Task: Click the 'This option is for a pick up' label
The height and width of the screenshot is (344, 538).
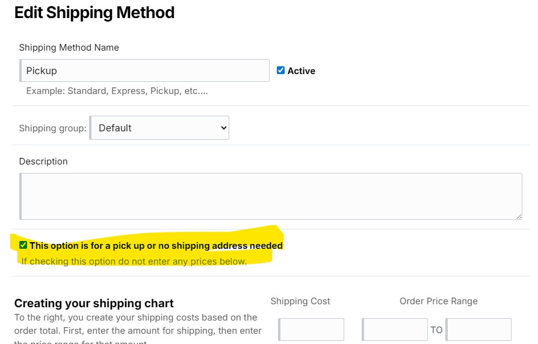Action: pos(156,246)
